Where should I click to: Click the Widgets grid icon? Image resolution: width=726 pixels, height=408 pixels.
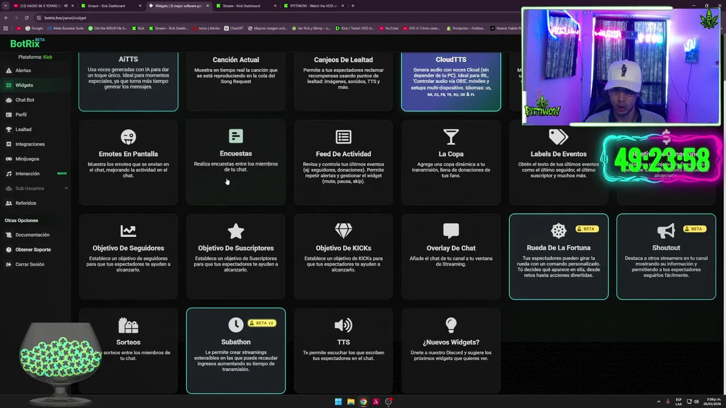9,85
